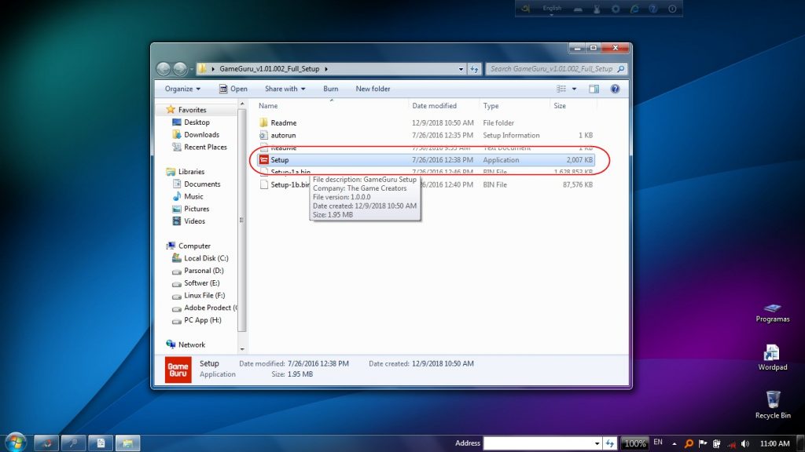
Task: Expand the breadcrumb arrow after GameGuru_v1.01.002_Full_Setup
Action: pos(326,69)
